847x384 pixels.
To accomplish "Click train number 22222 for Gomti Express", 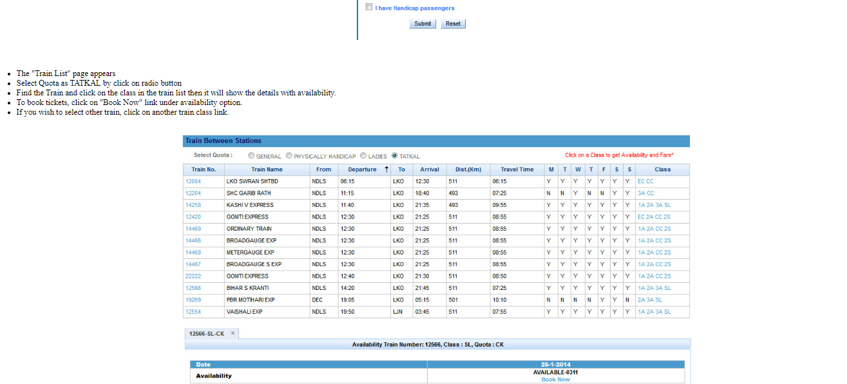I will coord(193,276).
